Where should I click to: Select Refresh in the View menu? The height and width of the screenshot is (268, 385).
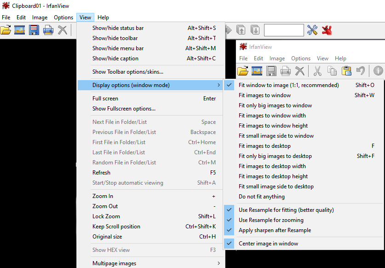click(150, 173)
